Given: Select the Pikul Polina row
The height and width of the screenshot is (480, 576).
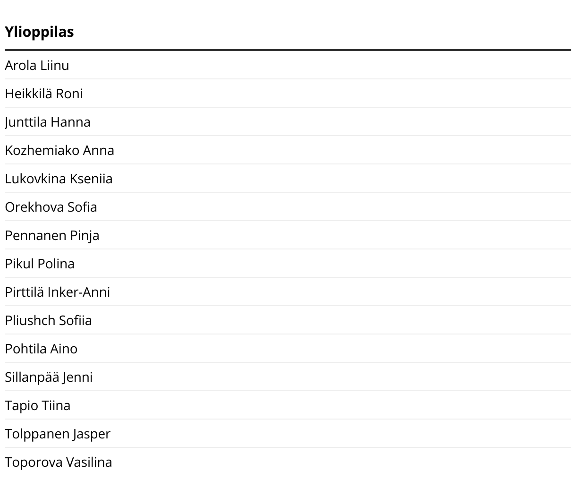Looking at the screenshot, I should [40, 264].
